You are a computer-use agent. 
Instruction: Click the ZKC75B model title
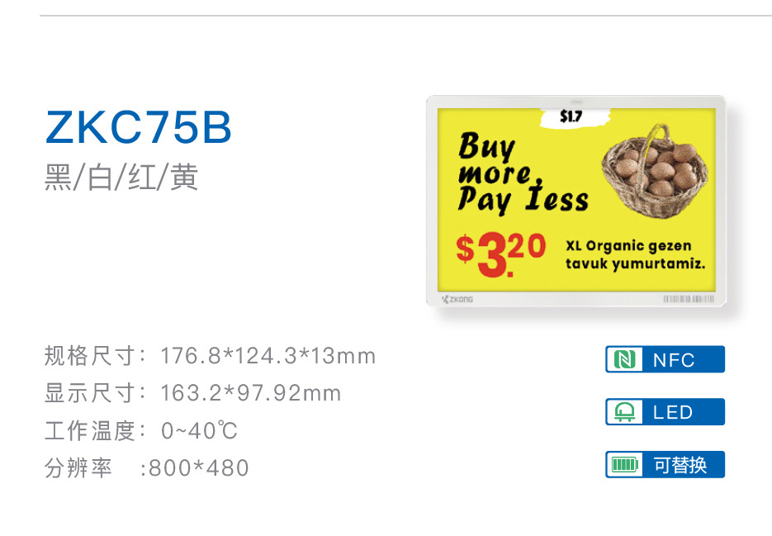click(139, 128)
